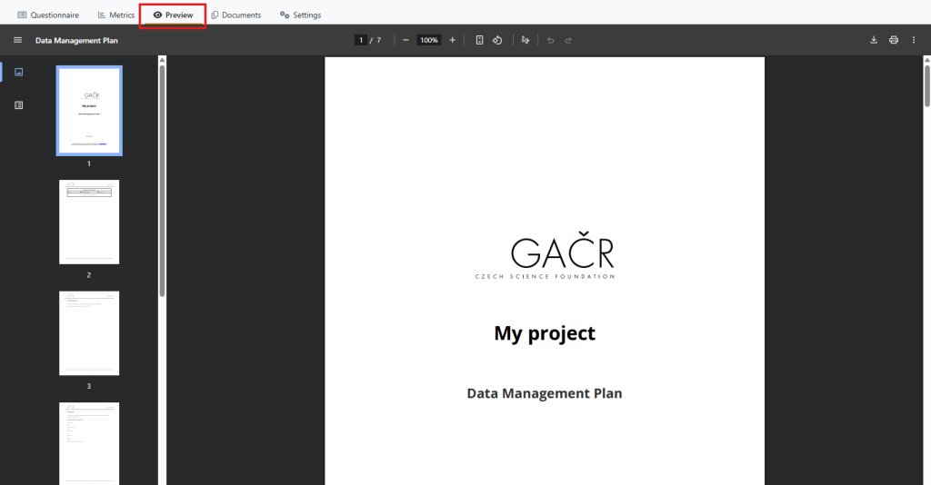Click the thumbnail panel scrollbar
Image resolution: width=931 pixels, height=485 pixels.
tap(162, 181)
